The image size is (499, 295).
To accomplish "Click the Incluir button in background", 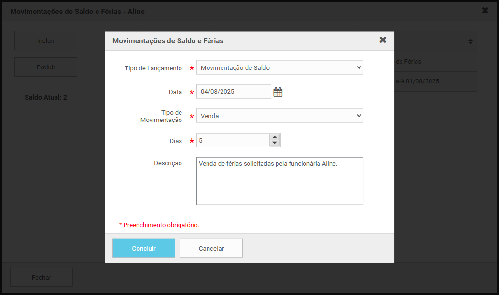I will pos(46,40).
